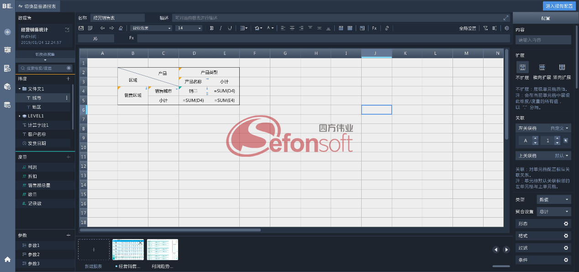Select the 不扩展 expansion option
Image resolution: width=579 pixels, height=272 pixels.
(522, 68)
